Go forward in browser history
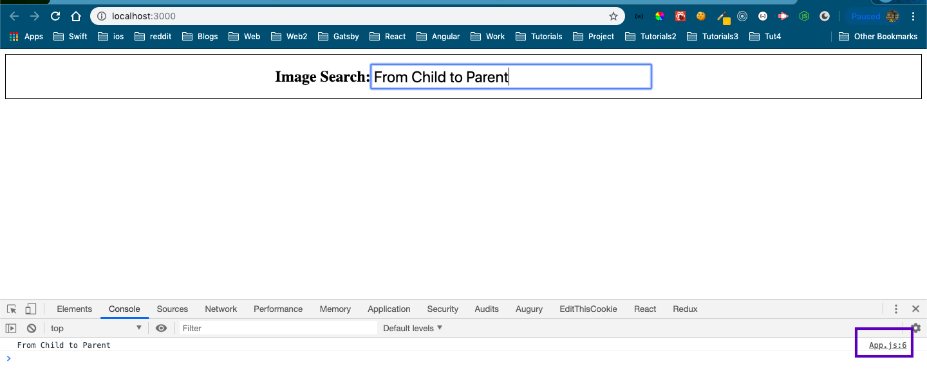The width and height of the screenshot is (927, 382). tap(35, 16)
